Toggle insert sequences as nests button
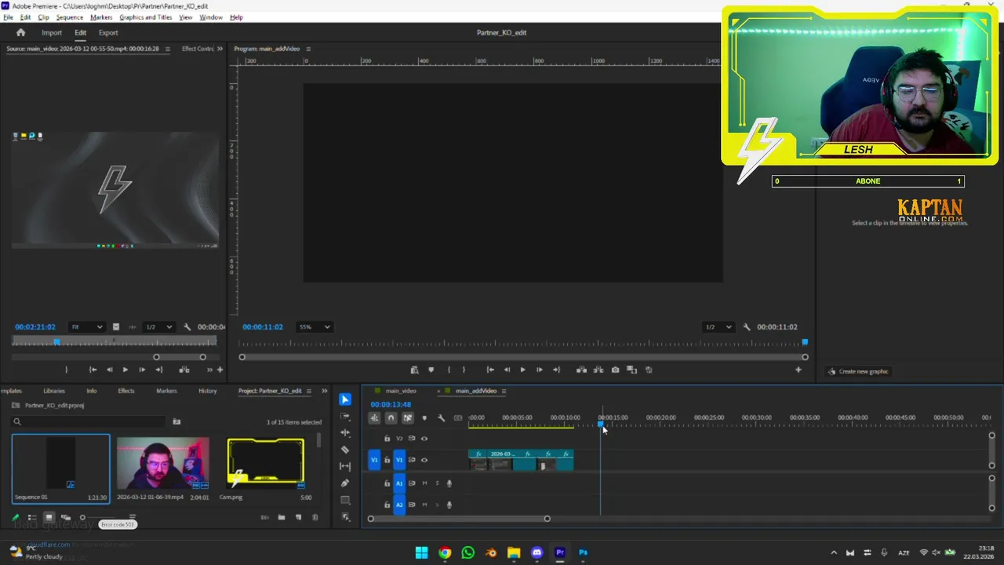 click(374, 417)
